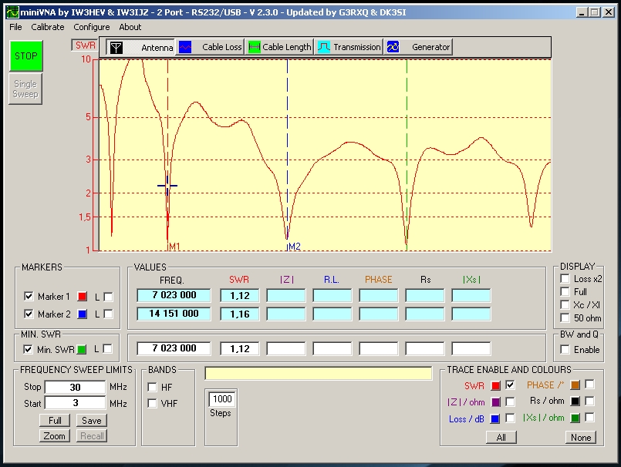
Task: Click the None traces button
Action: point(581,437)
